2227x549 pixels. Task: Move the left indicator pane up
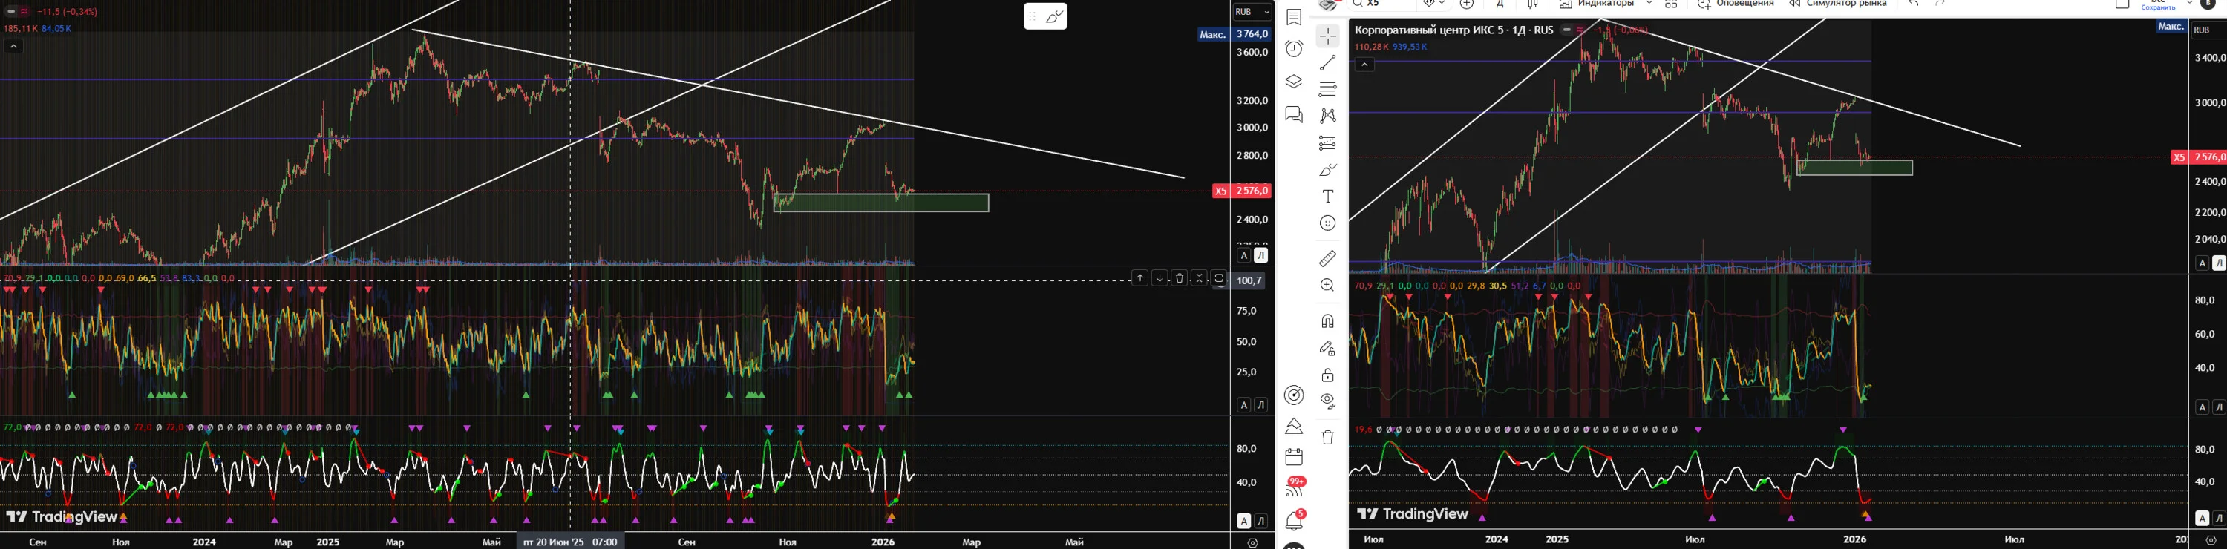1139,278
